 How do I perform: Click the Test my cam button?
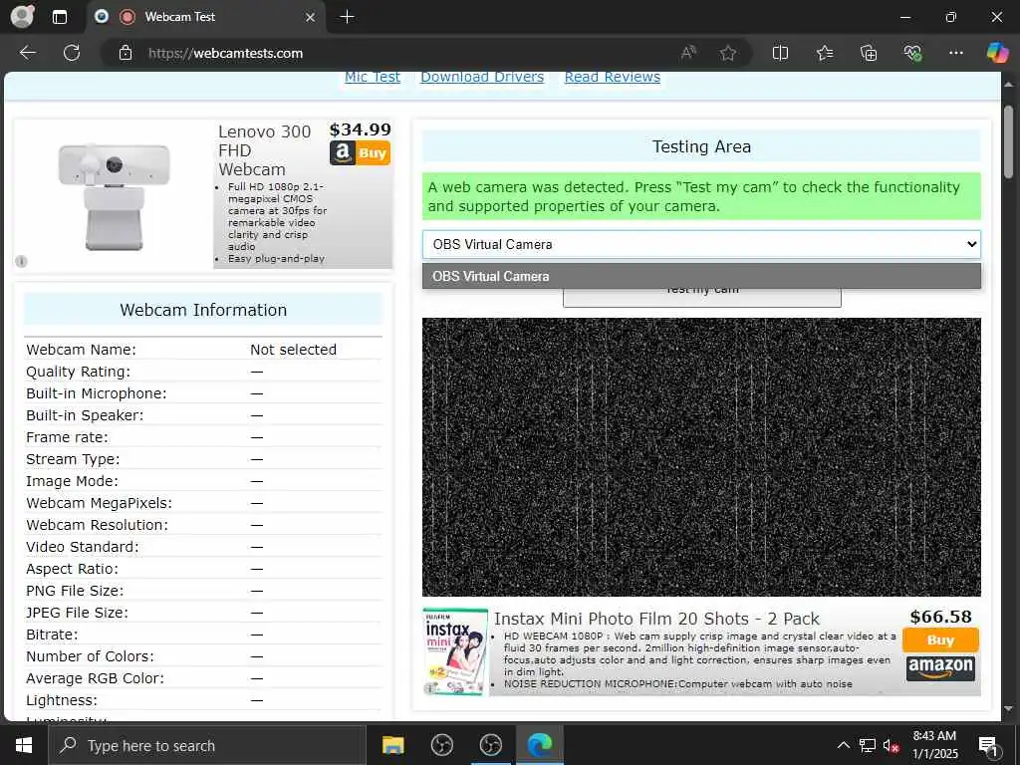pos(702,297)
